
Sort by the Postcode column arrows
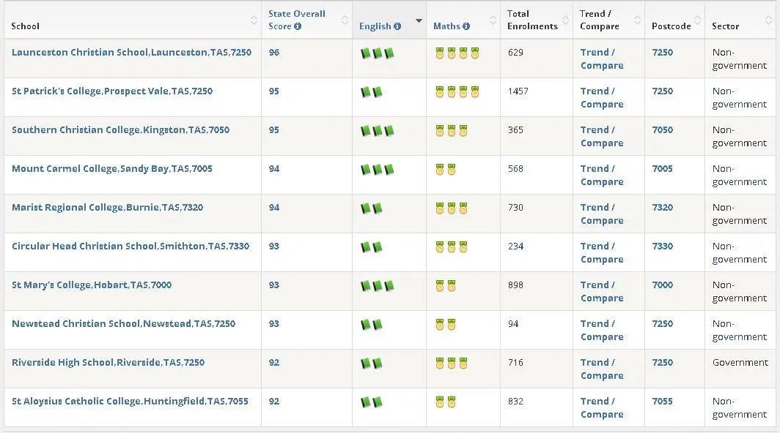[697, 20]
